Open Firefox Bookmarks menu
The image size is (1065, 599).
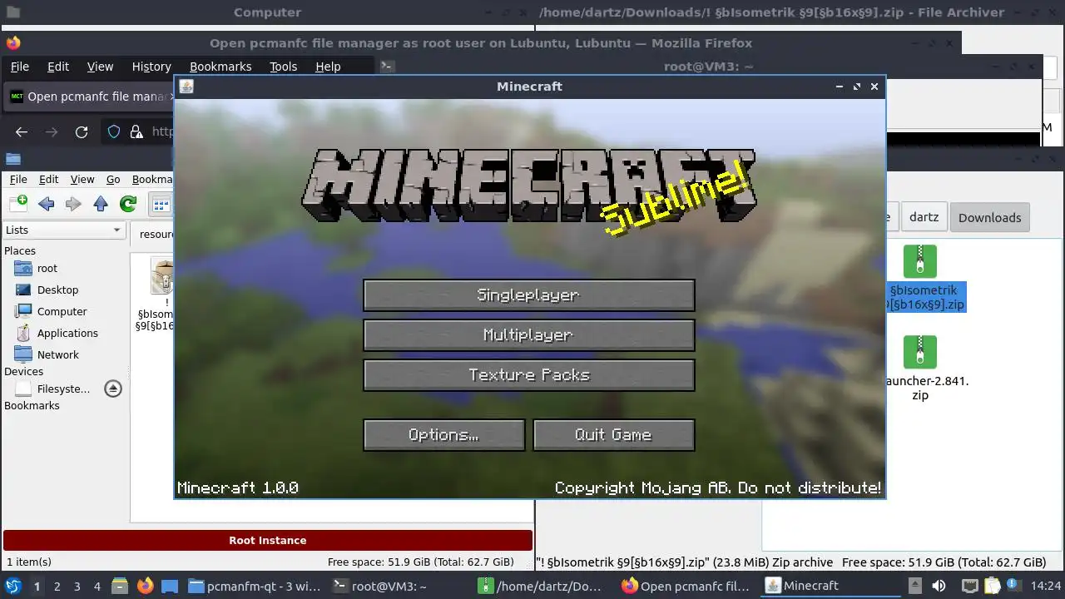click(220, 67)
